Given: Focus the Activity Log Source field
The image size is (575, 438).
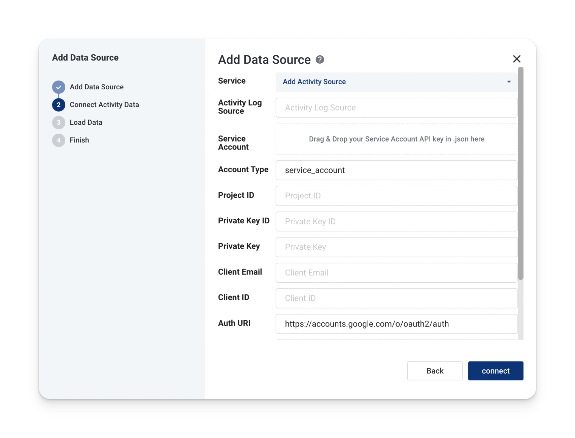Looking at the screenshot, I should tap(396, 108).
